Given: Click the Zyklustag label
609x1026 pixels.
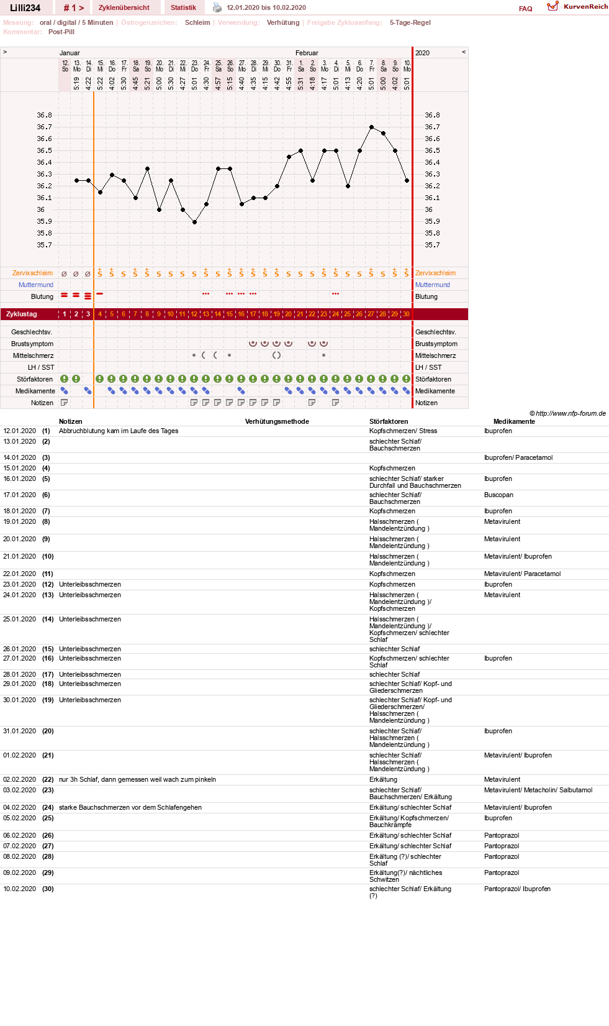Looking at the screenshot, I should tap(21, 314).
